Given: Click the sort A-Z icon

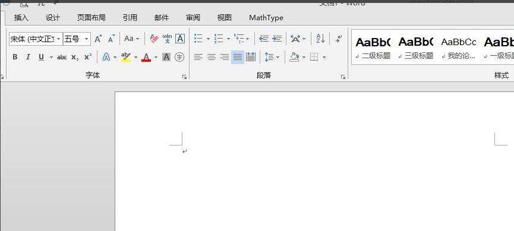Looking at the screenshot, I should [x=320, y=39].
